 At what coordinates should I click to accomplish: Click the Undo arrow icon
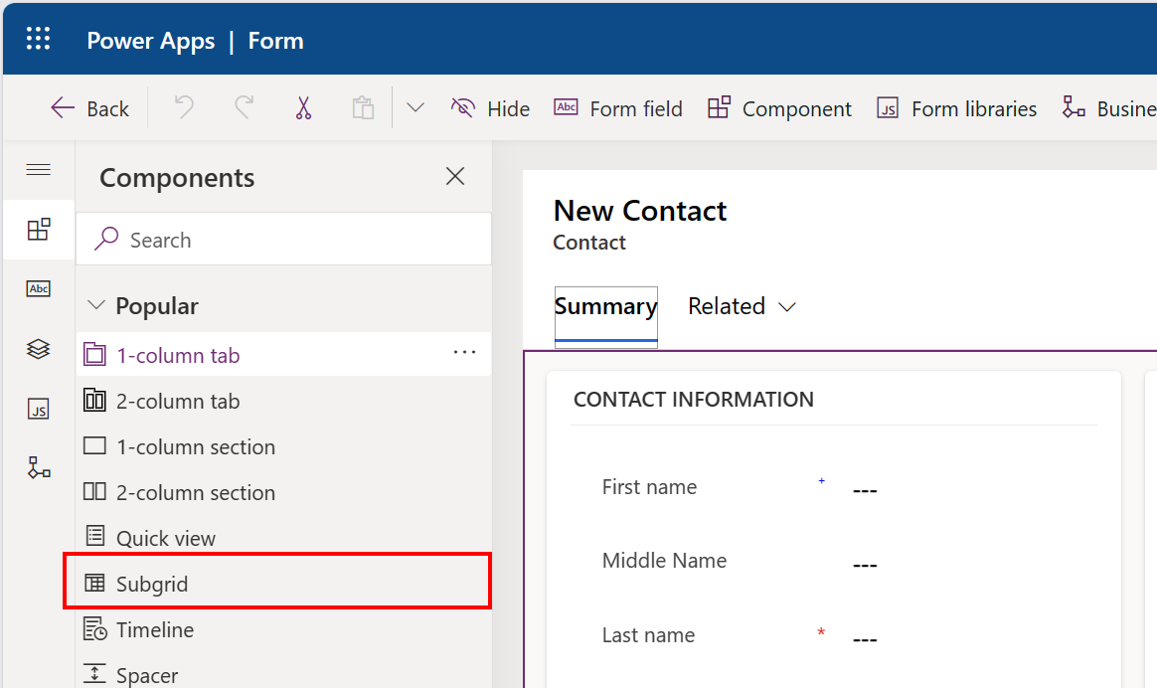[184, 107]
